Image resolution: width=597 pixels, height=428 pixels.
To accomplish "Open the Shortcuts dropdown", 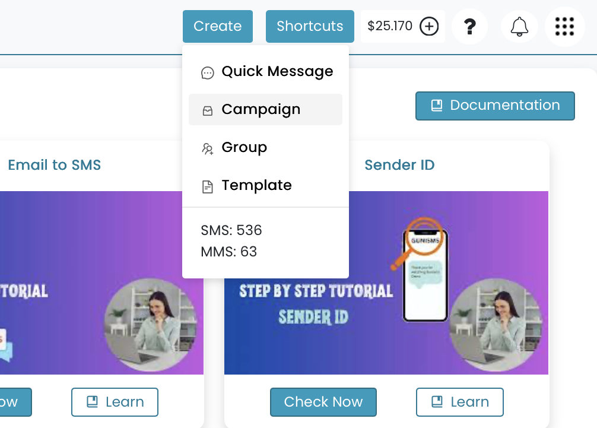I will pyautogui.click(x=310, y=26).
